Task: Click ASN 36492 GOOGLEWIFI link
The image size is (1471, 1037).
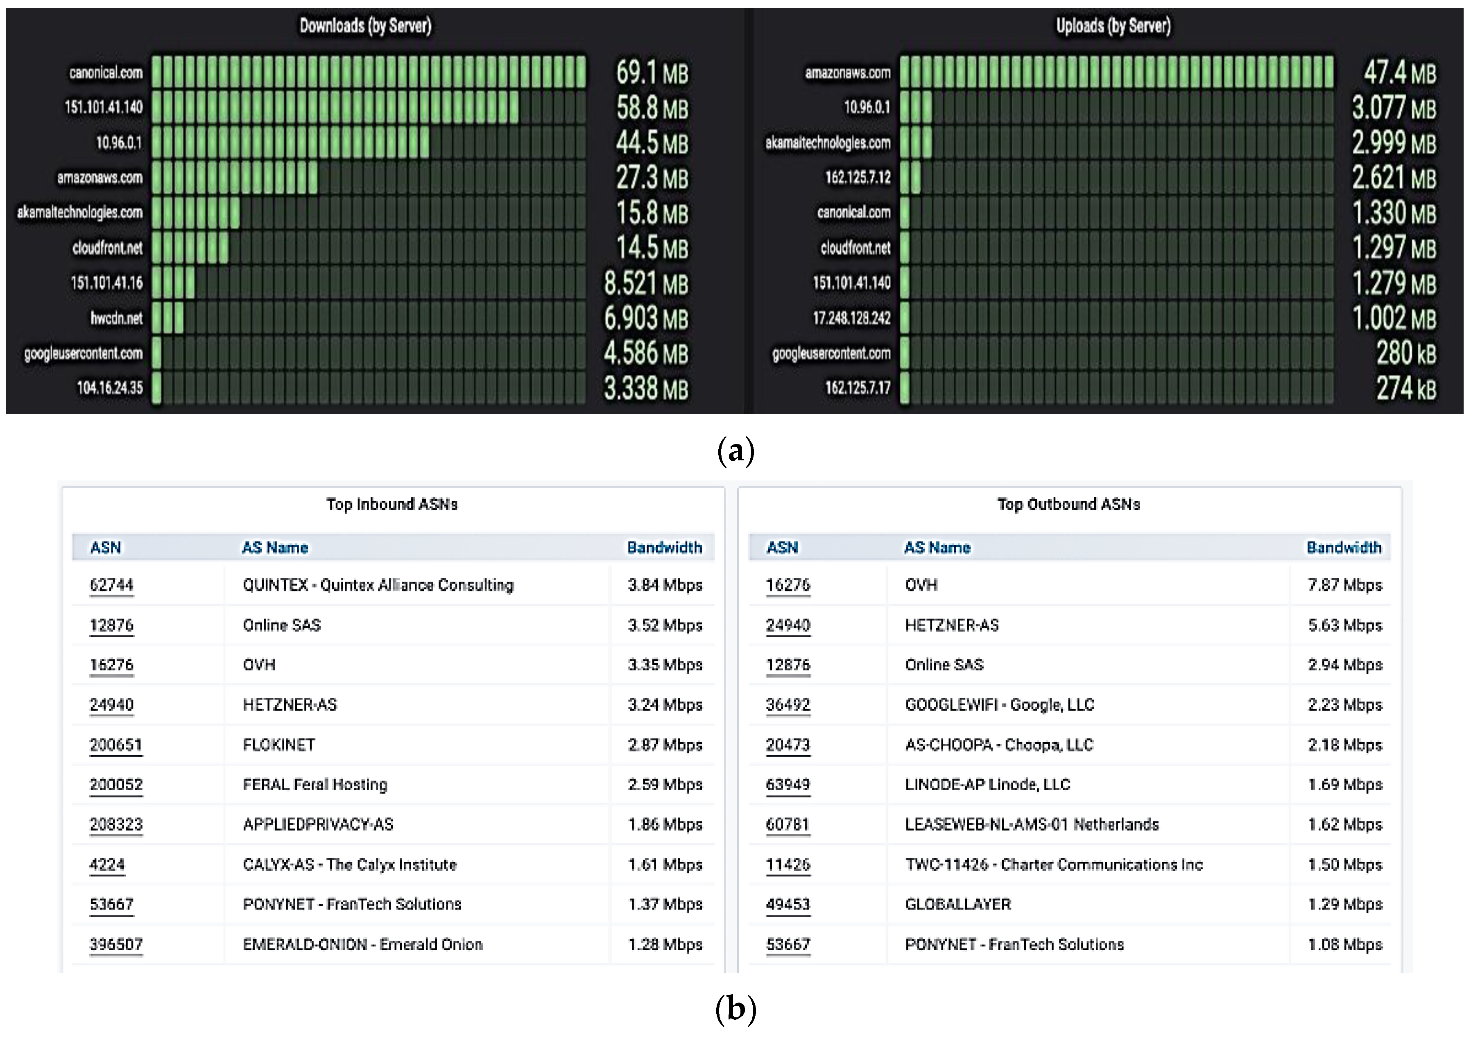Action: [788, 704]
